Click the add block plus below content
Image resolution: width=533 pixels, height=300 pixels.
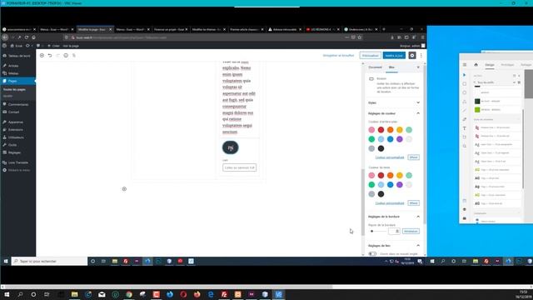tap(124, 189)
